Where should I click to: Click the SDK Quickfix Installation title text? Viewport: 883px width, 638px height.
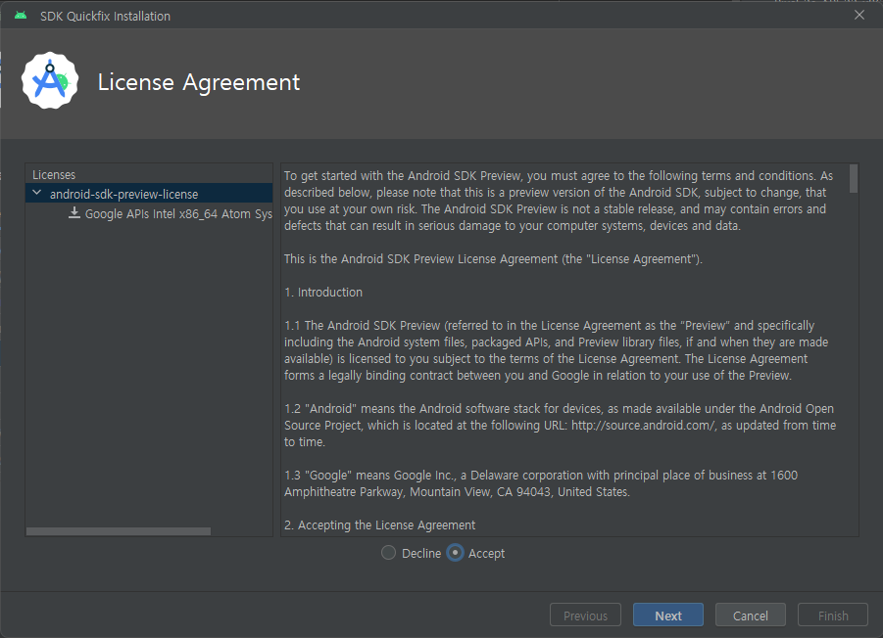pyautogui.click(x=105, y=17)
